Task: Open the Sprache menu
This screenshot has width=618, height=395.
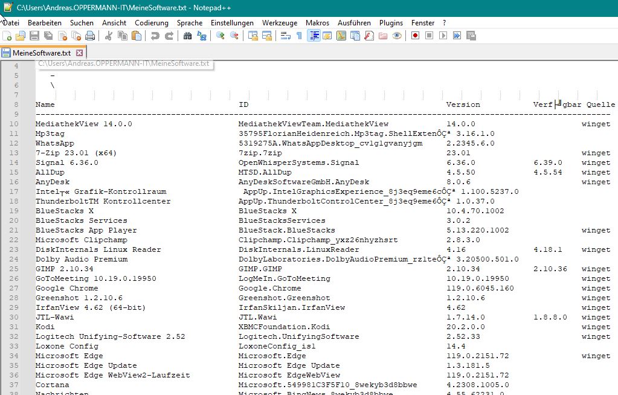Action: pos(190,23)
